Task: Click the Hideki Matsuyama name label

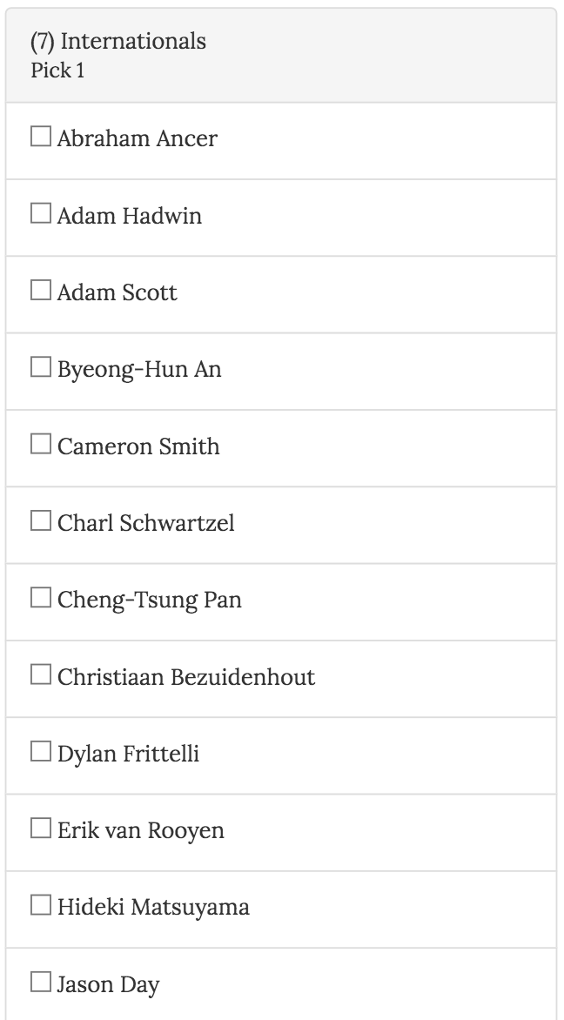Action: [153, 908]
